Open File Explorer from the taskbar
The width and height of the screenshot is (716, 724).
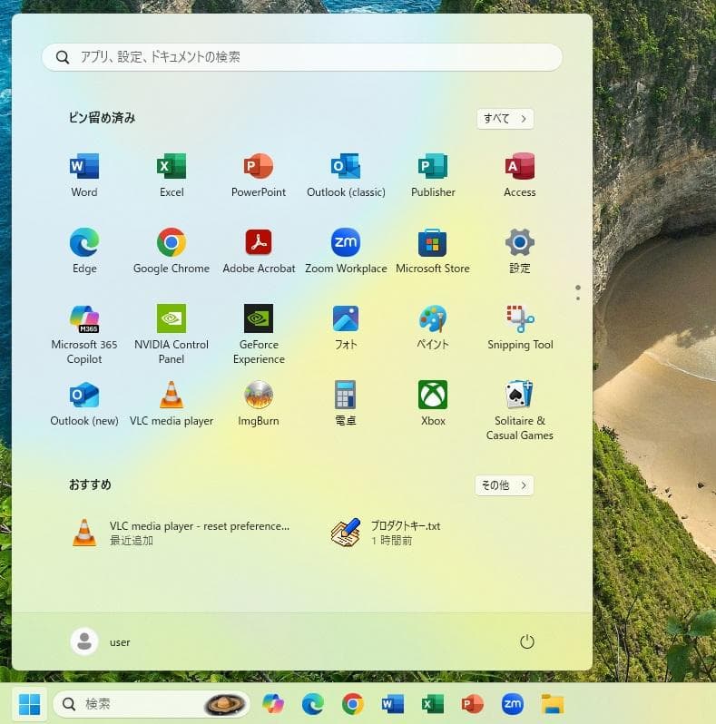[553, 704]
